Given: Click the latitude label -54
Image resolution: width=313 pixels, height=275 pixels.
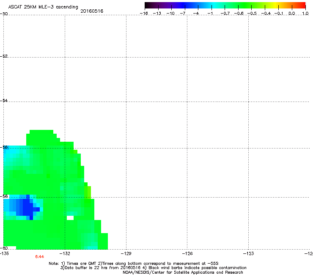Looking at the screenshot, I should 4,100.
